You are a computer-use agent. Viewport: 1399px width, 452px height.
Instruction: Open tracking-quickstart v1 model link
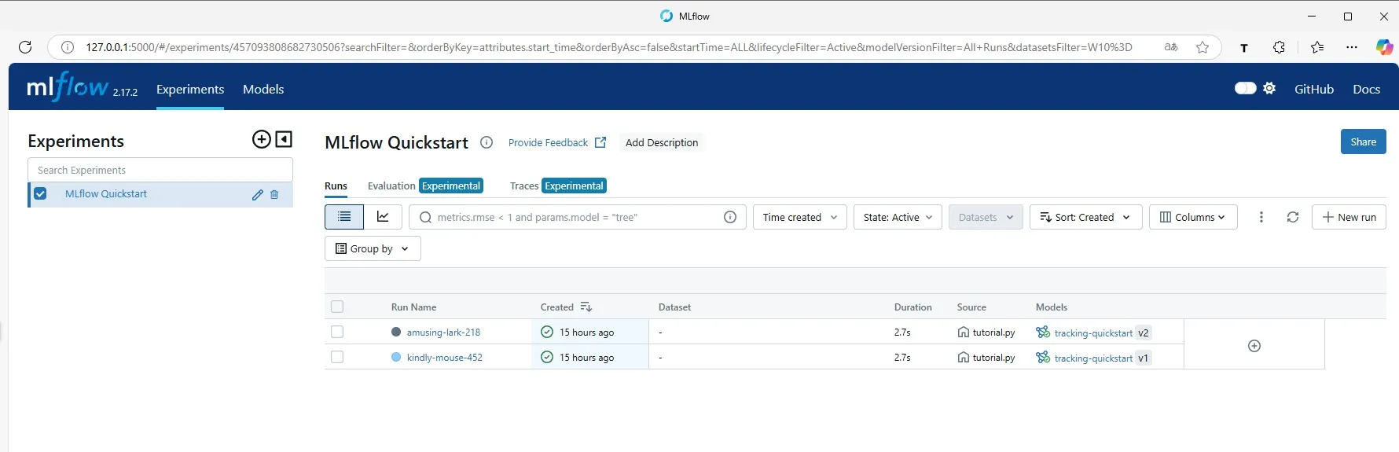point(1093,358)
